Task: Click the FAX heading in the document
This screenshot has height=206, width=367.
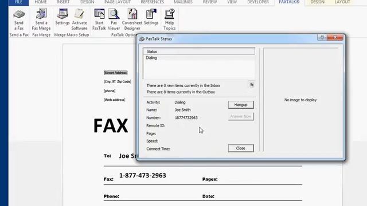Action: point(111,126)
